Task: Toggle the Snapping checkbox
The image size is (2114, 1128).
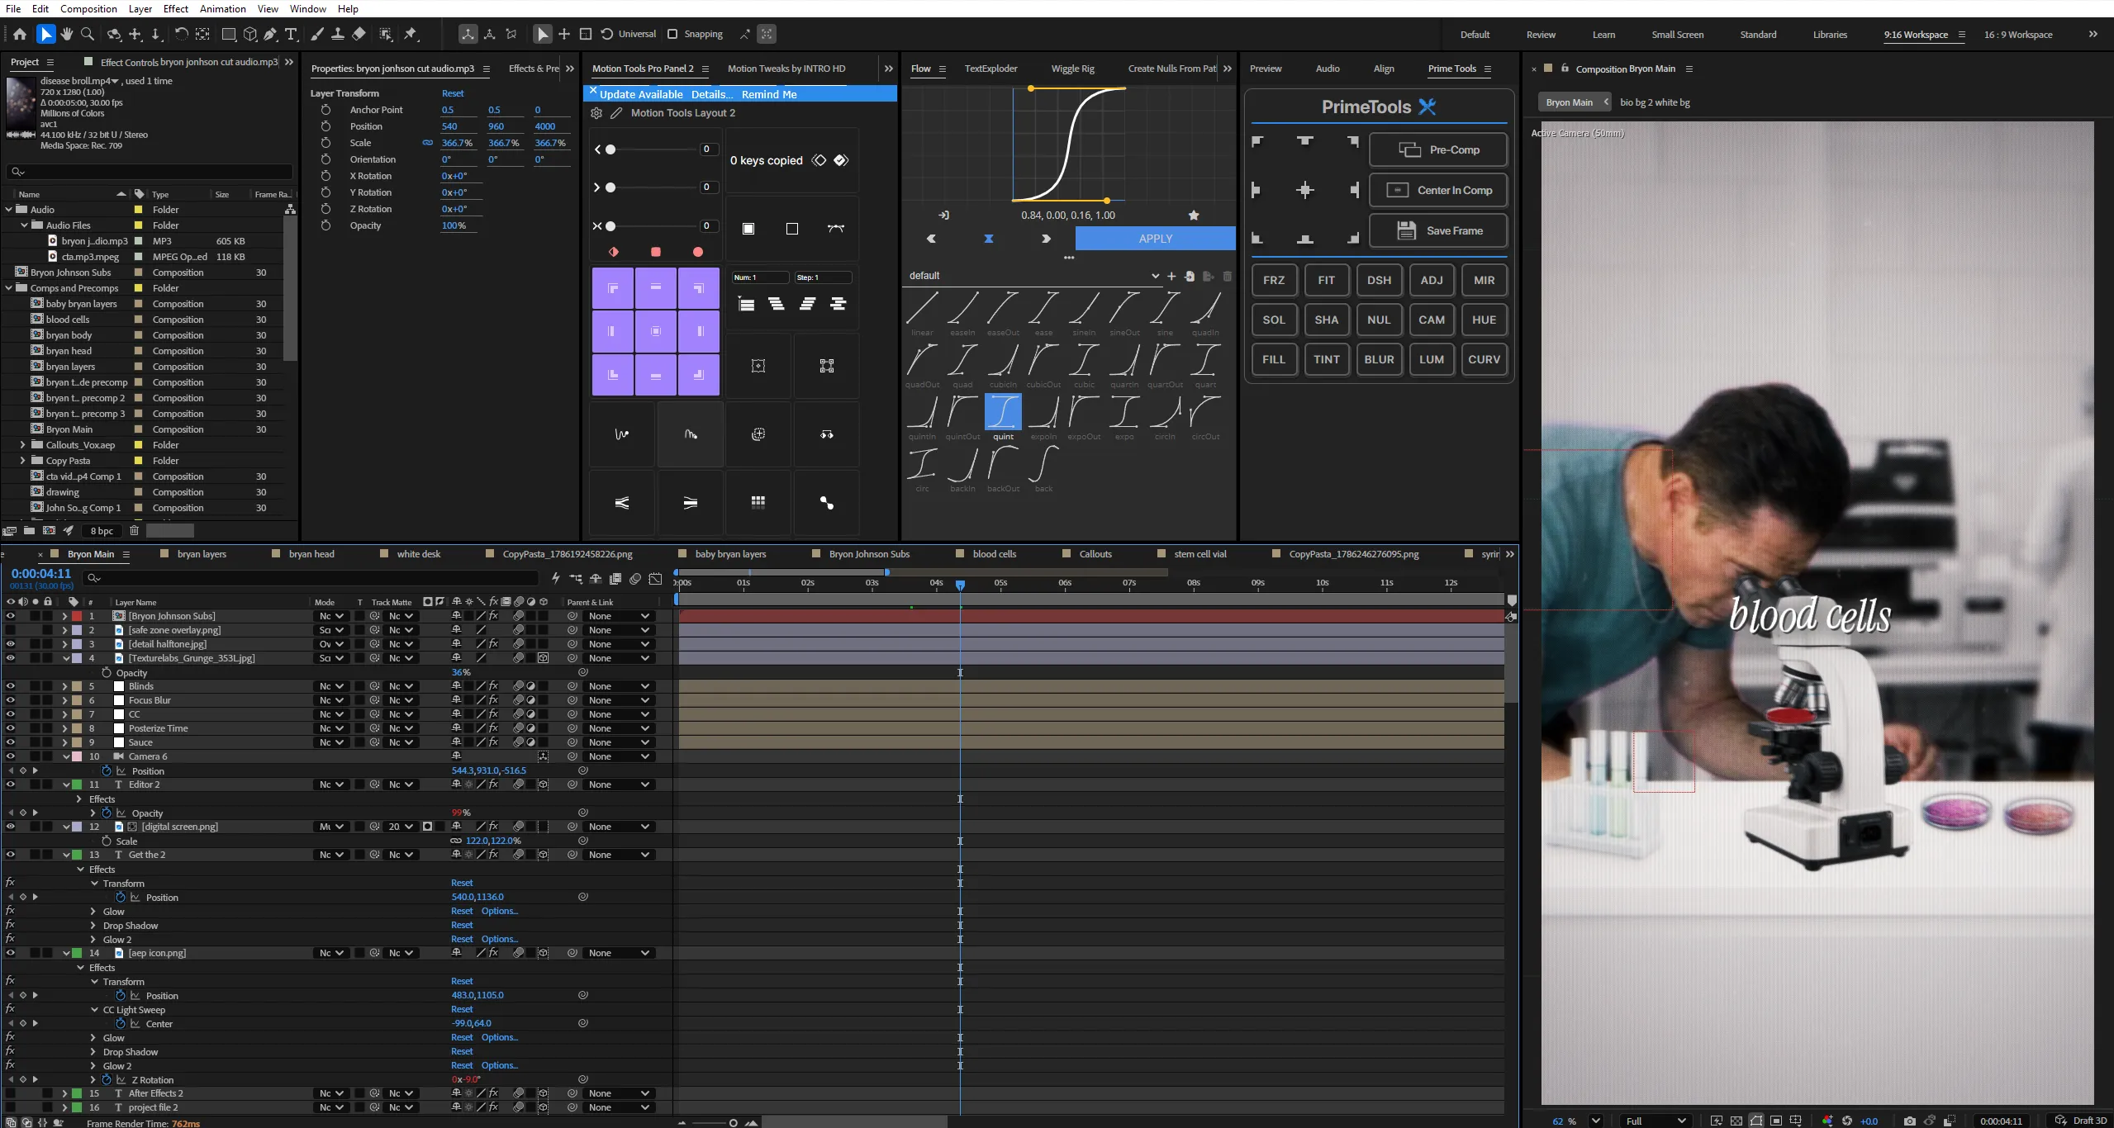Action: coord(672,34)
